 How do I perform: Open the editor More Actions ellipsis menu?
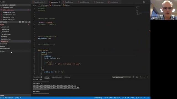147,2
